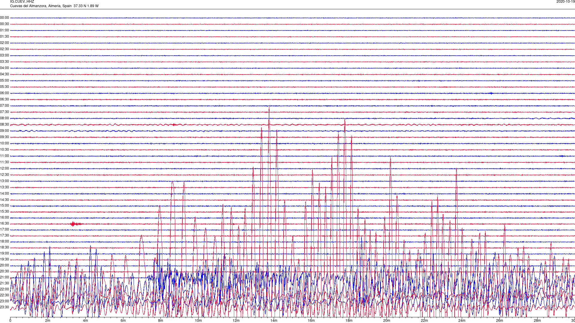Select the 04:30 time label
This screenshot has height=323, width=575.
coord(4,74)
